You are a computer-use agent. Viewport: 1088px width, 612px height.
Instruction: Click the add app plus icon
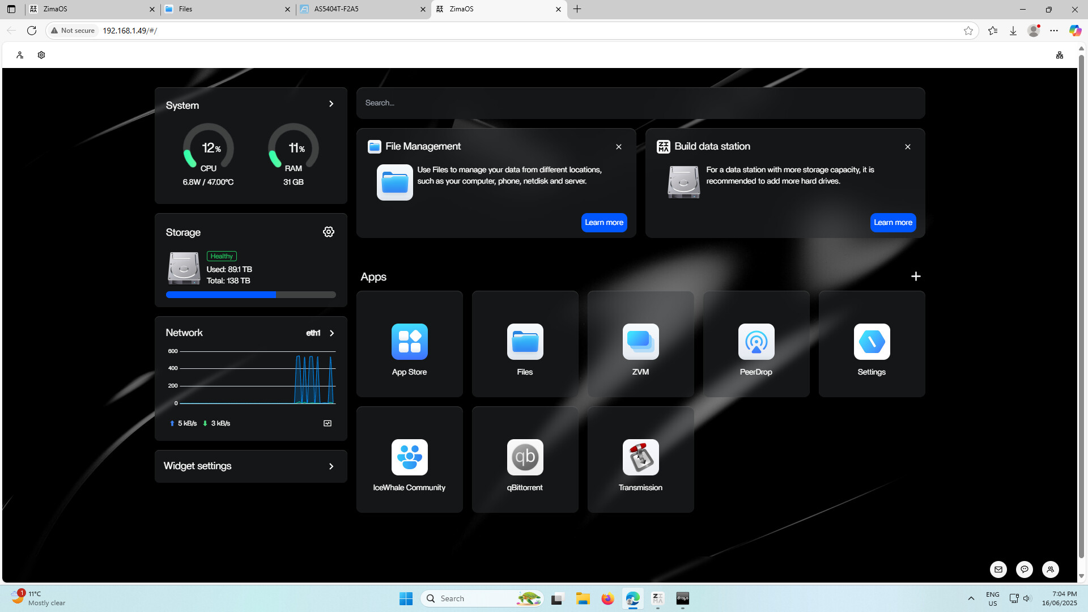tap(916, 276)
